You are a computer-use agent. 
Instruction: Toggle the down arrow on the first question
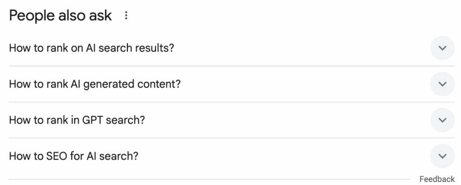click(443, 48)
